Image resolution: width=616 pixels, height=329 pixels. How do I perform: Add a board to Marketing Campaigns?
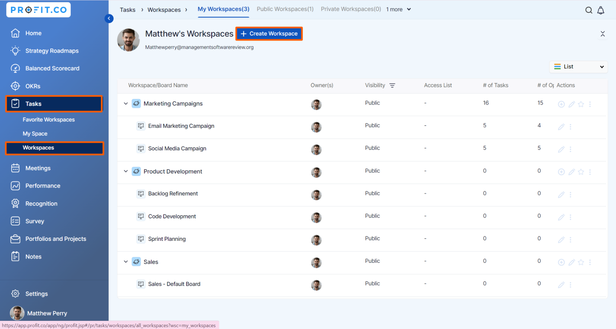pyautogui.click(x=561, y=104)
